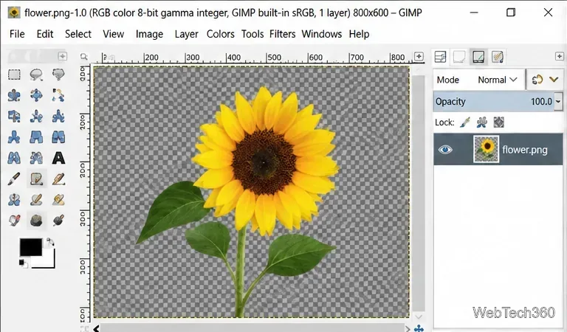Open the Mode Normal dropdown
The height and width of the screenshot is (332, 567).
pyautogui.click(x=497, y=80)
